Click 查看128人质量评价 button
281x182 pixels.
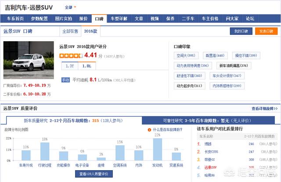point(94,174)
